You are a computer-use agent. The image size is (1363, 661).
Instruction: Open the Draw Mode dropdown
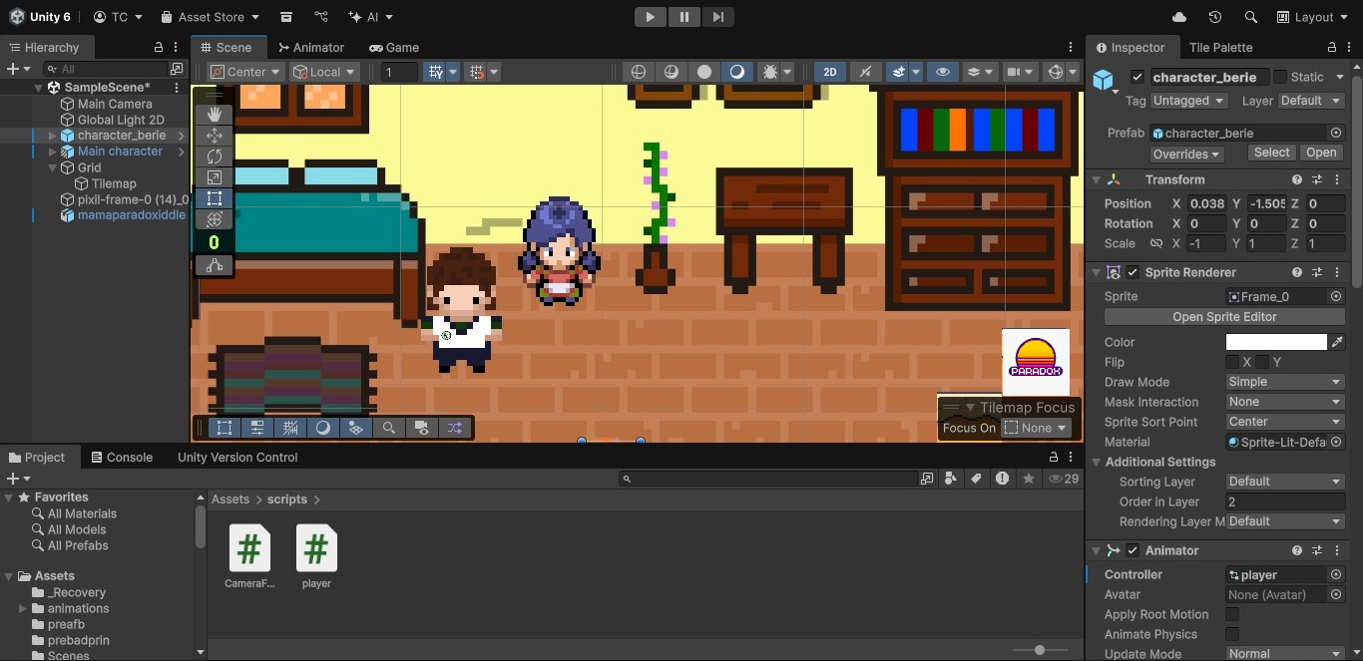click(1285, 382)
